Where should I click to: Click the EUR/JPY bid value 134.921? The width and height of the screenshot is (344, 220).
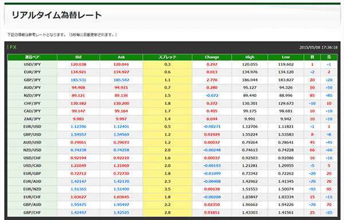click(x=79, y=72)
